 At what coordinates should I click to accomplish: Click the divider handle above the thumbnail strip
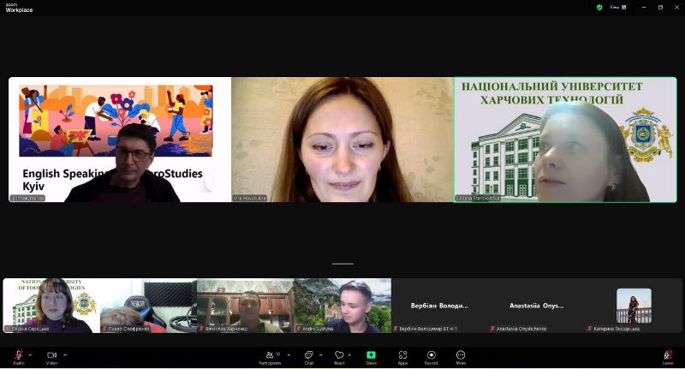[x=342, y=264]
